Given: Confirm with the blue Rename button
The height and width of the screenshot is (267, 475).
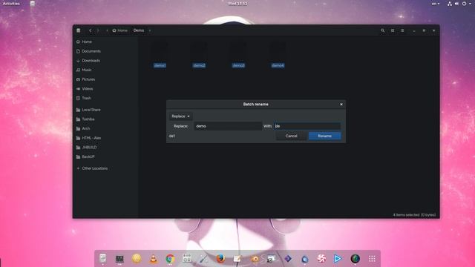Looking at the screenshot, I should (x=325, y=136).
